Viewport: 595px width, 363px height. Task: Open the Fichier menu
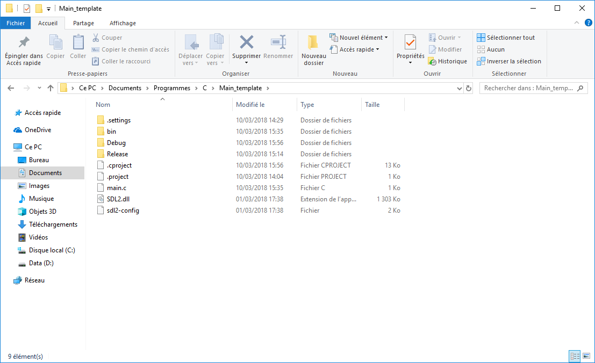click(16, 23)
